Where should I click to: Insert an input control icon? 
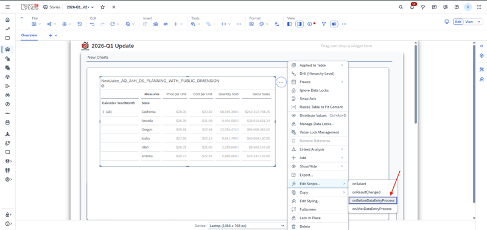click(x=166, y=24)
